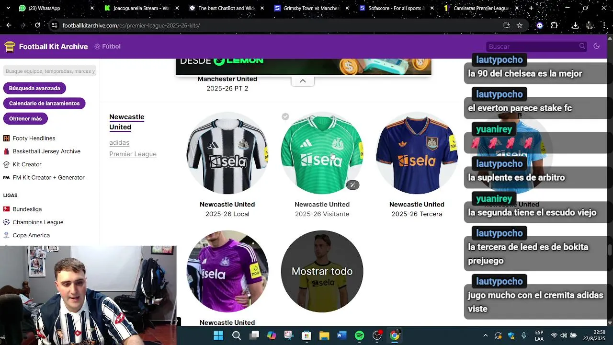The image size is (613, 345).
Task: Close the WhatsApp tab
Action: click(92, 8)
